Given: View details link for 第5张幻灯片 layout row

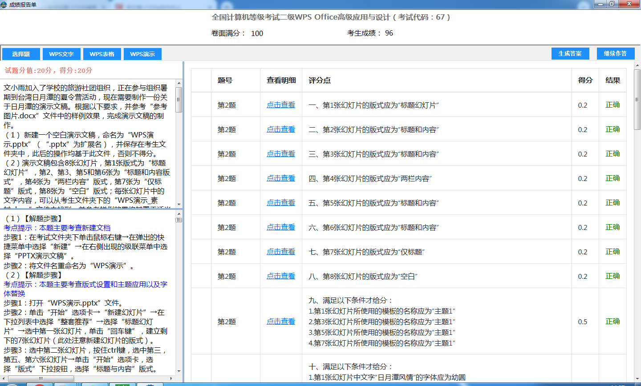Looking at the screenshot, I should pyautogui.click(x=281, y=203).
